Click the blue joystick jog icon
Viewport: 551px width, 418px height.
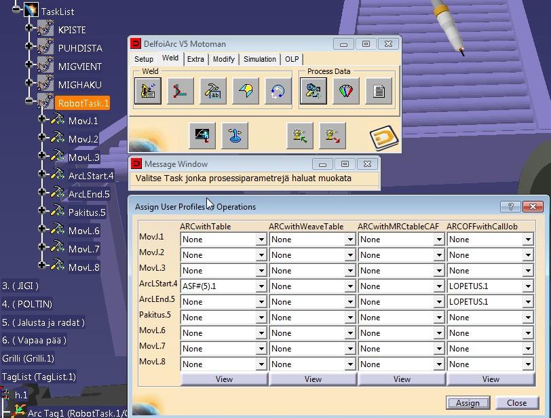click(235, 136)
